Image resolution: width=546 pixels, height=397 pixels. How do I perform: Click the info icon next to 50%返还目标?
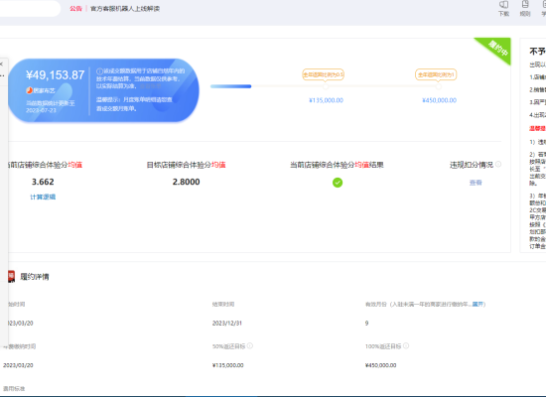250,345
